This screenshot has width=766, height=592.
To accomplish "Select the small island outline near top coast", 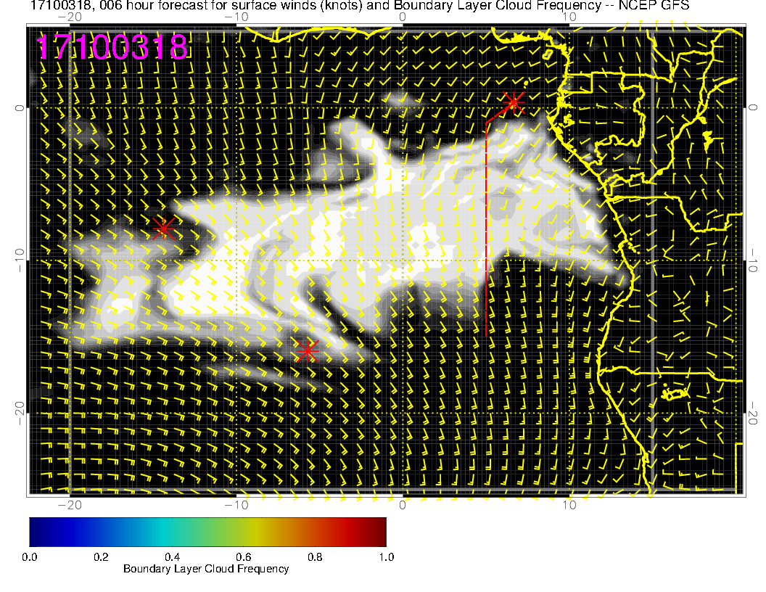I will tap(548, 53).
